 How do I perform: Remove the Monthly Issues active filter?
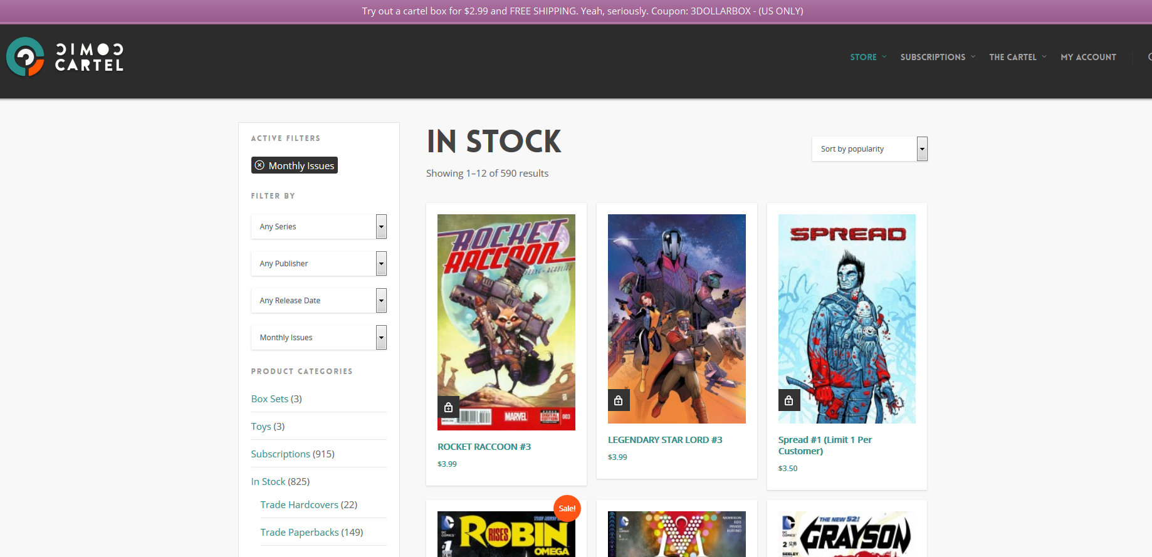coord(259,165)
